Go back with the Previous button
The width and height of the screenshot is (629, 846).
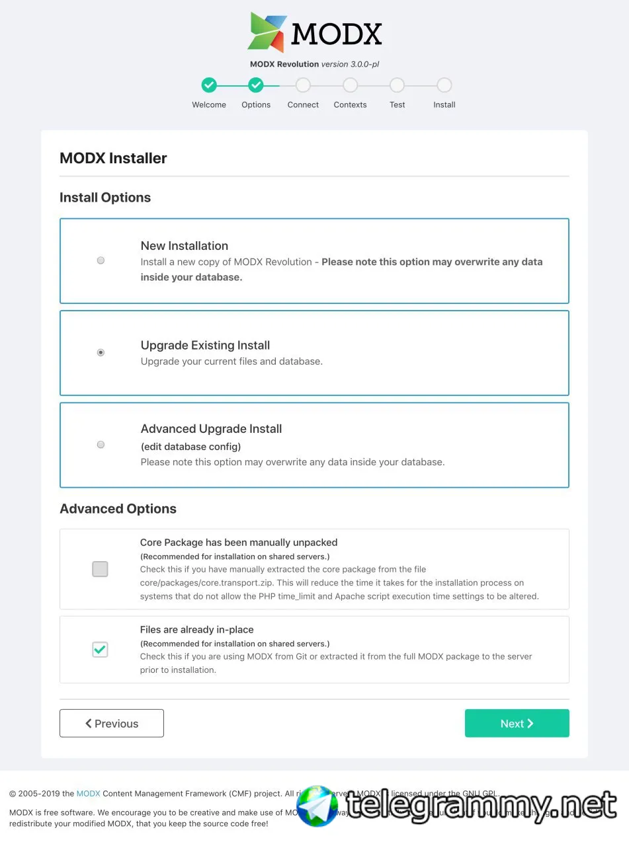pyautogui.click(x=112, y=723)
